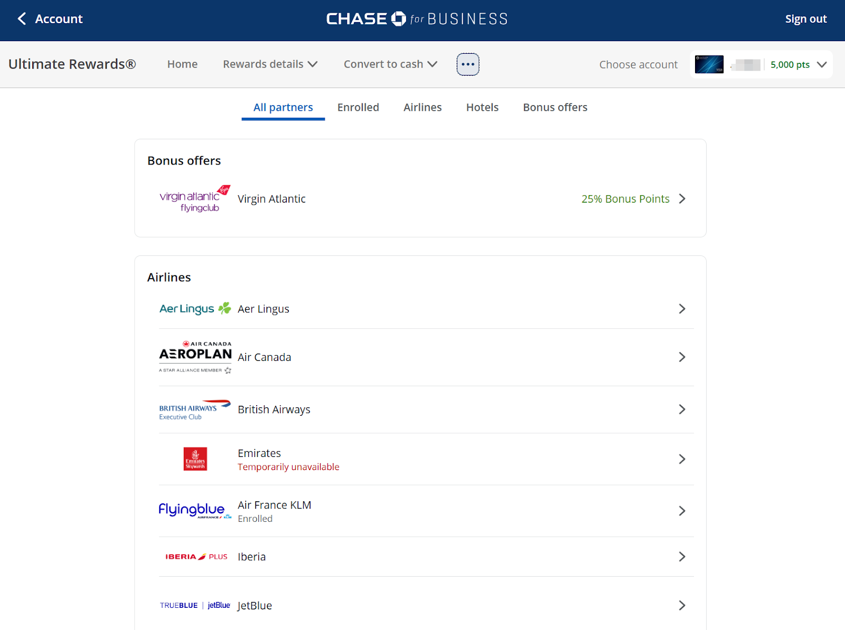Open Emirates row chevron
This screenshot has width=845, height=630.
tap(682, 459)
